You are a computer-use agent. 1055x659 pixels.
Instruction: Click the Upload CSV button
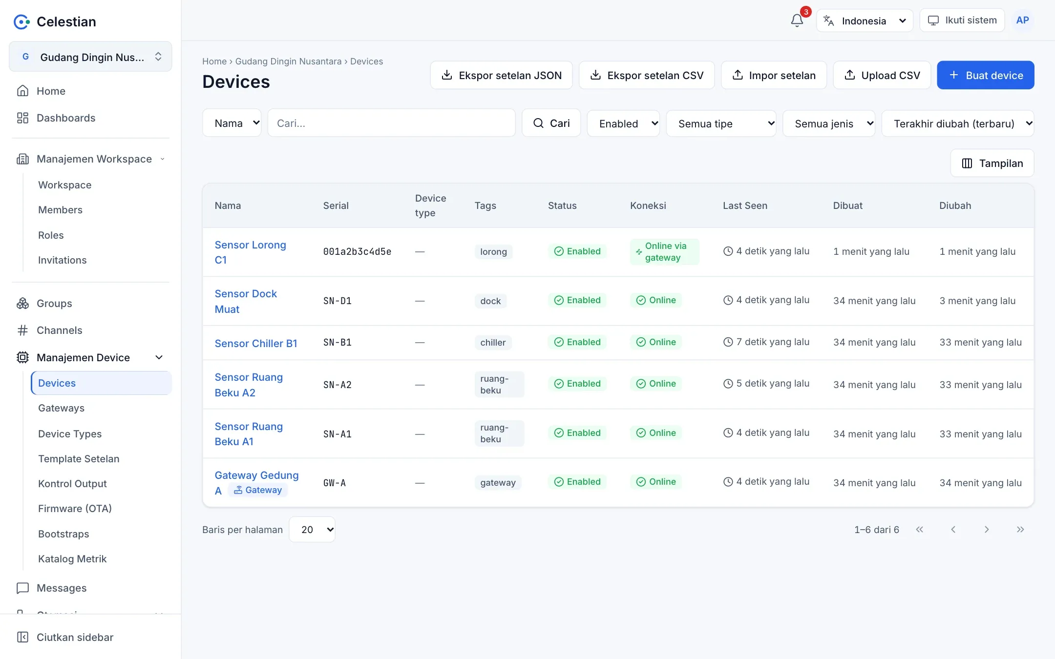[882, 75]
